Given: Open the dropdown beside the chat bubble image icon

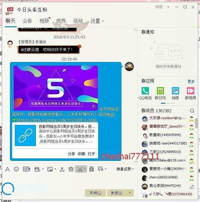Looking at the screenshot, I should coord(106,169).
